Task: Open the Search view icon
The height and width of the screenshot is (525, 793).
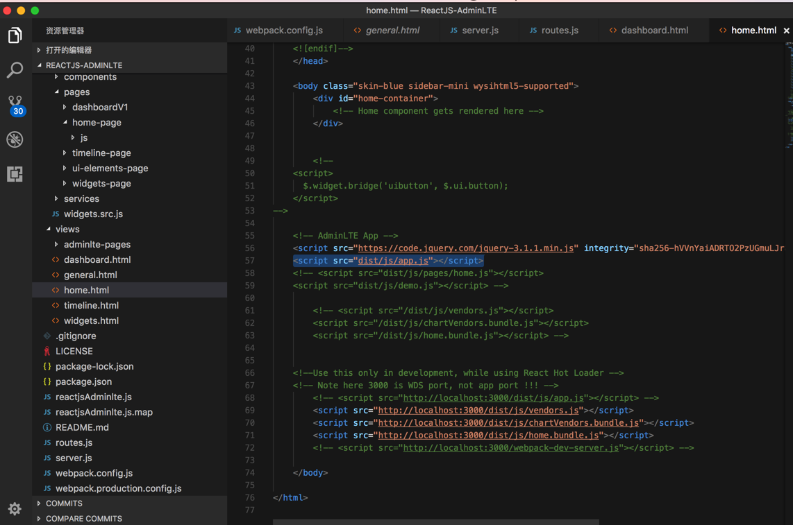Action: (15, 70)
